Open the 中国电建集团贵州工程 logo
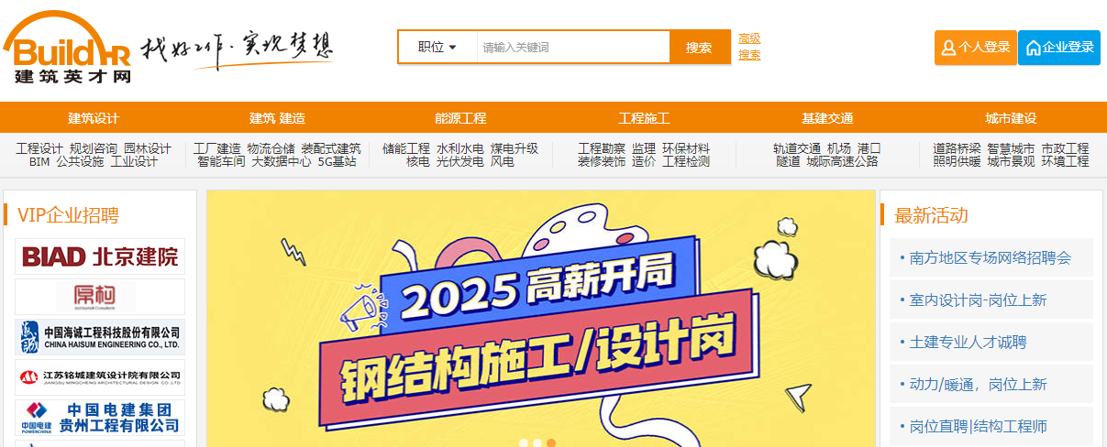Screen dimensions: 1107x447 pos(100,418)
